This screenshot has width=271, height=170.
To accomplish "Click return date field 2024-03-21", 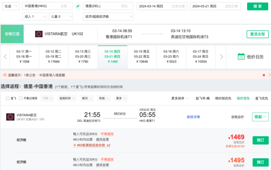I will tap(215, 6).
